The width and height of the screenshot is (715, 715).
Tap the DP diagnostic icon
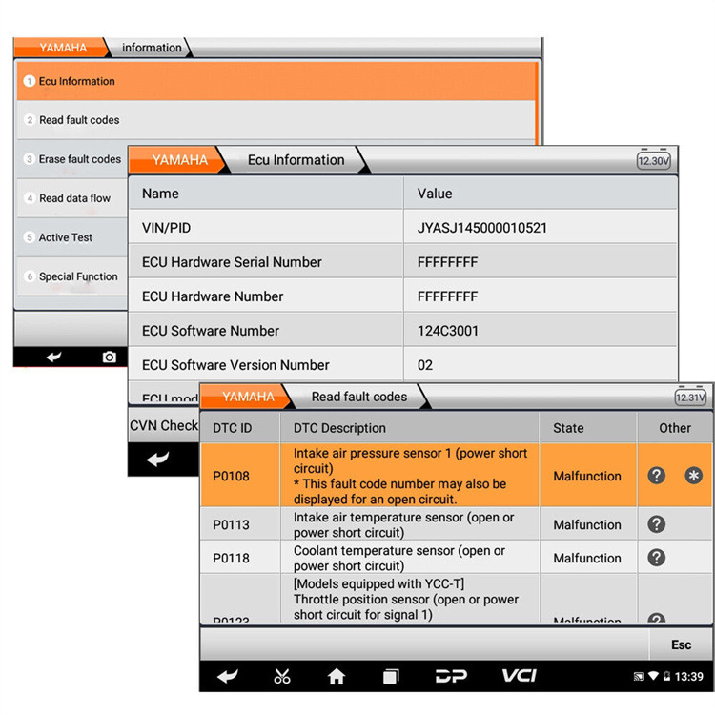(451, 676)
